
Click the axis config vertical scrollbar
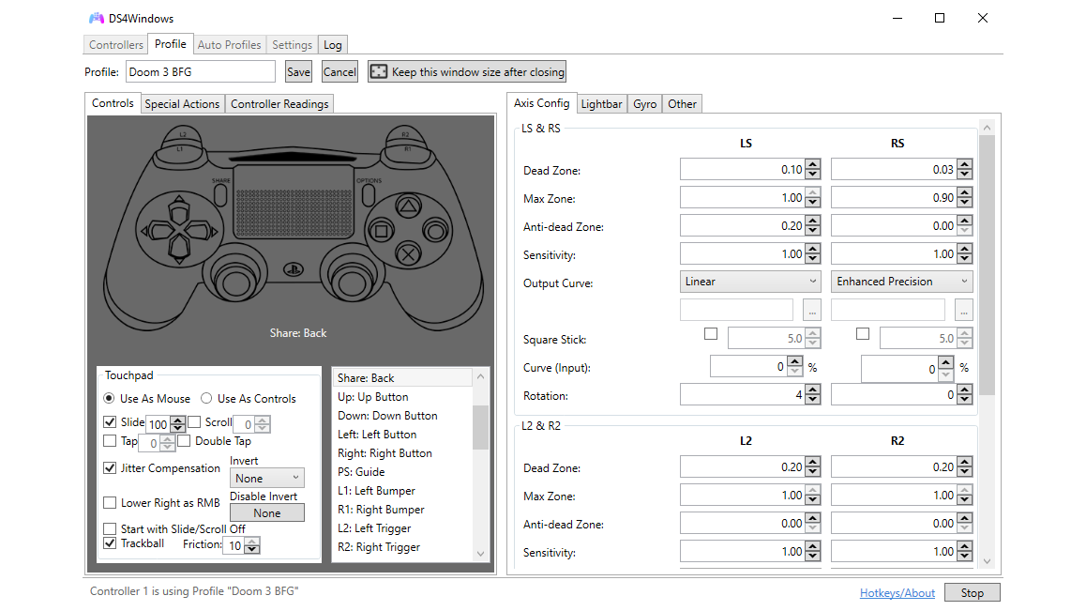[986, 263]
